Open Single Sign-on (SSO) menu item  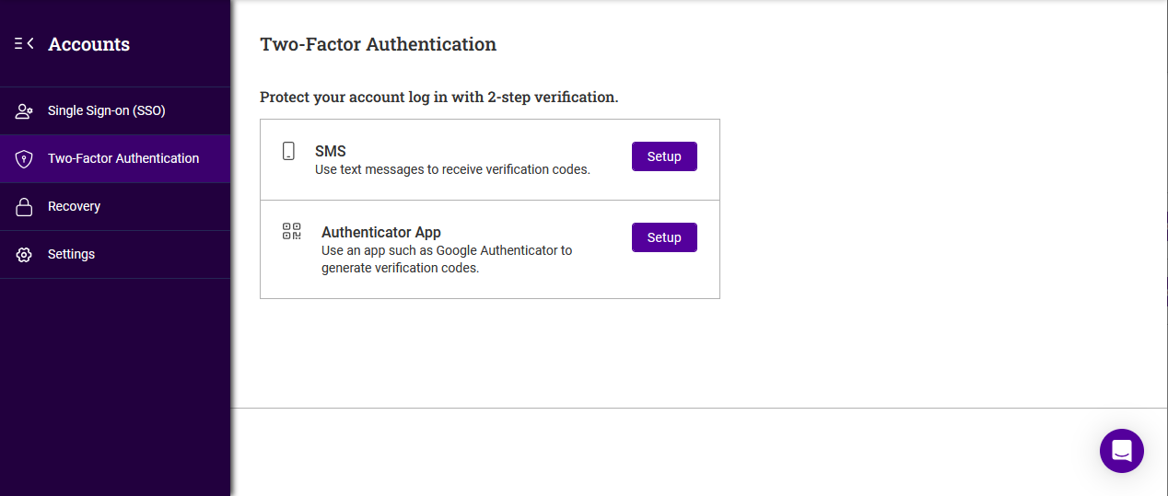(x=115, y=110)
